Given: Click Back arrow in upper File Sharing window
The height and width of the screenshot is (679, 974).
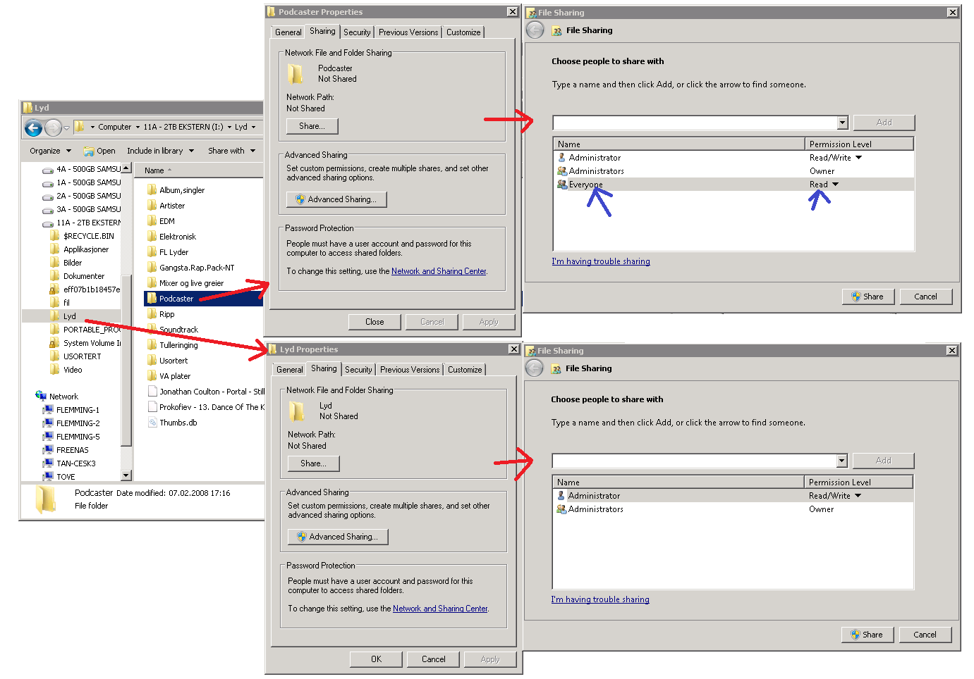Looking at the screenshot, I should (x=535, y=30).
